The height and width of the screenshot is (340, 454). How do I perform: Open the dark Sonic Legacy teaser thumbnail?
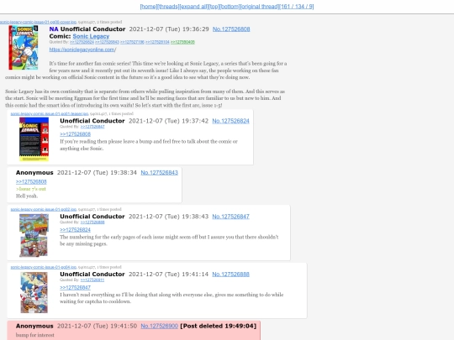tap(34, 139)
